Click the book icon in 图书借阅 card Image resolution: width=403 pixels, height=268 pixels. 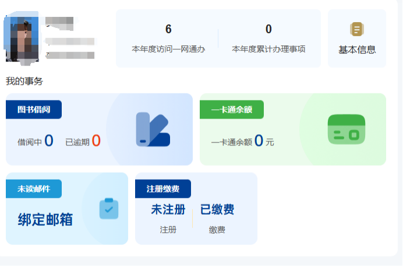pos(153,129)
